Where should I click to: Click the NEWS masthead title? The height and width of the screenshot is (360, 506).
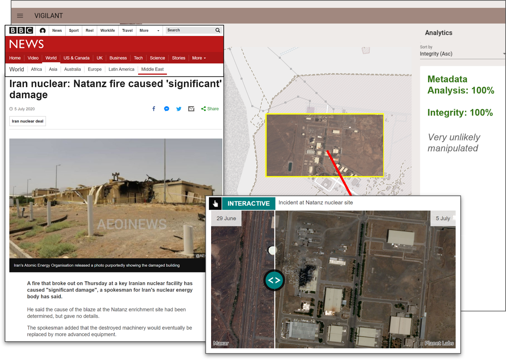[27, 44]
